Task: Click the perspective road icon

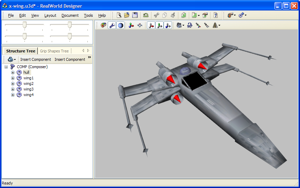Action: click(215, 25)
